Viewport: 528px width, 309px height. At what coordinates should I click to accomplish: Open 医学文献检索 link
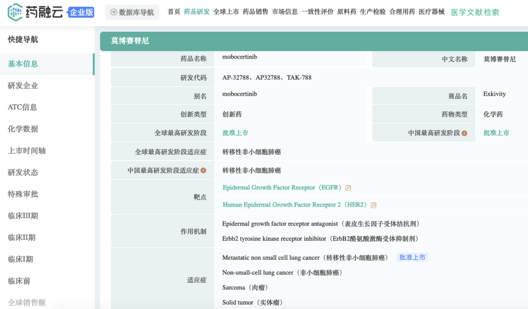click(475, 12)
